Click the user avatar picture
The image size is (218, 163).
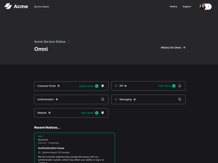point(203,7)
